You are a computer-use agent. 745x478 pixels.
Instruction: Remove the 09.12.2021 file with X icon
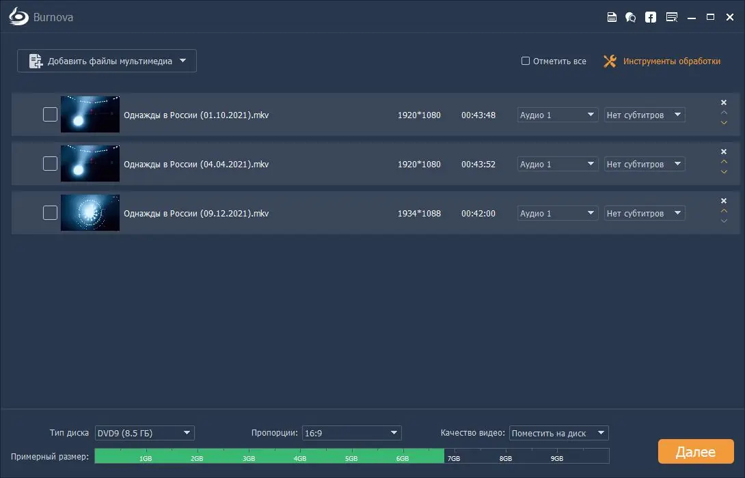(x=724, y=201)
